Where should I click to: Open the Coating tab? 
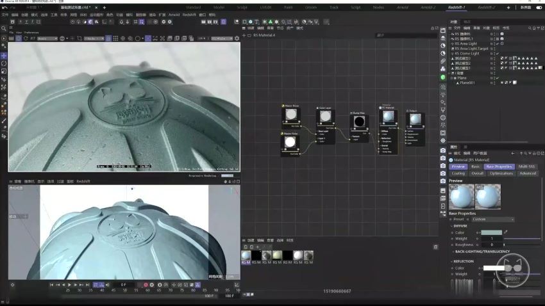tap(458, 173)
